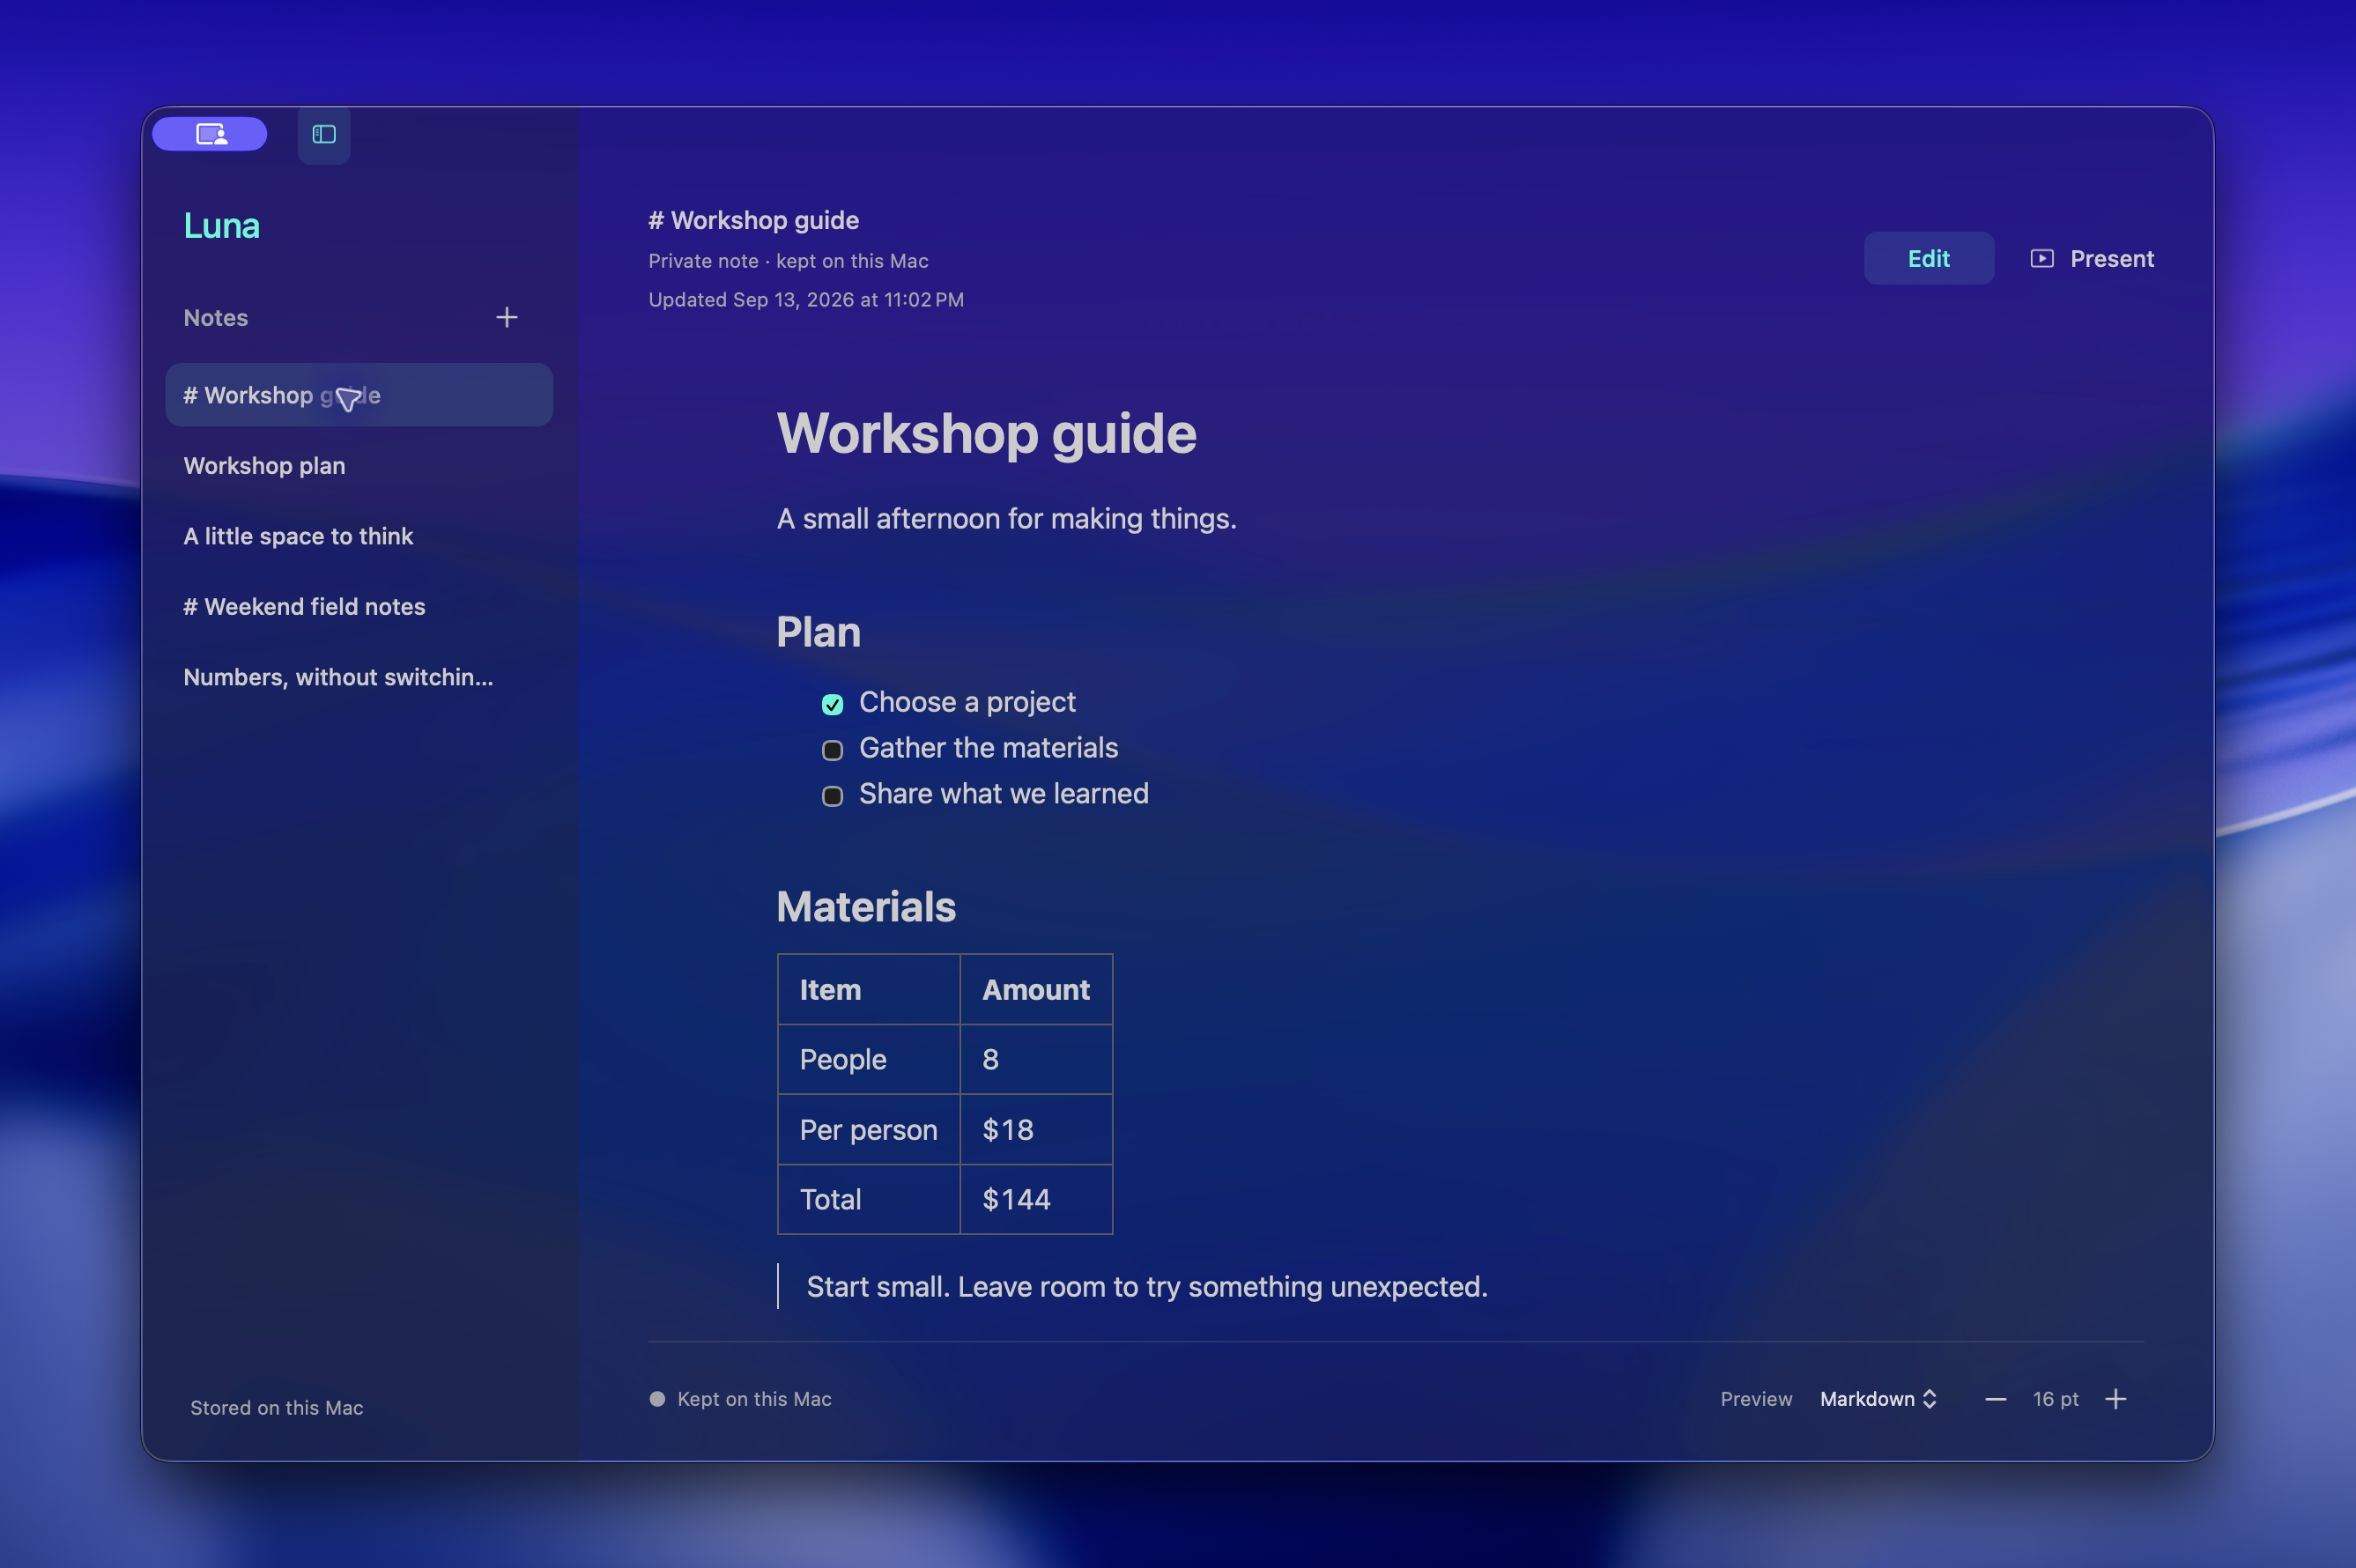Click the 16 pt font size value

point(2055,1399)
